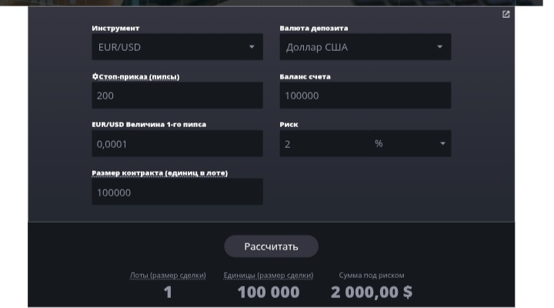Click the lots result value 1
This screenshot has height=308, width=554.
(x=168, y=293)
